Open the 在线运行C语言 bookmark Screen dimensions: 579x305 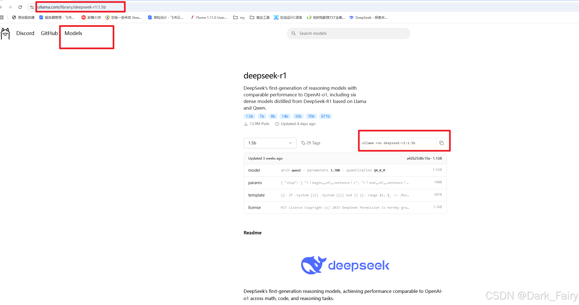[288, 17]
